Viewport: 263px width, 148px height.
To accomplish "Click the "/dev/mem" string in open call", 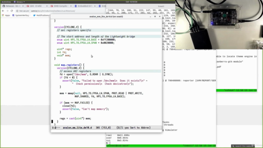I will tap(80, 74).
